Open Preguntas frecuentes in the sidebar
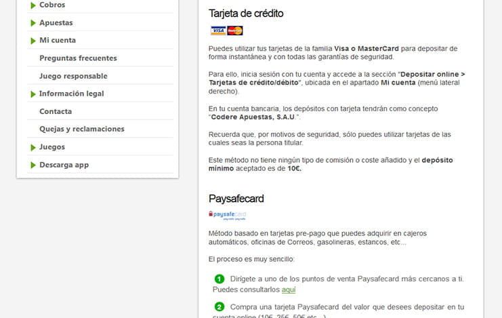This screenshot has height=318, width=502. pyautogui.click(x=78, y=58)
